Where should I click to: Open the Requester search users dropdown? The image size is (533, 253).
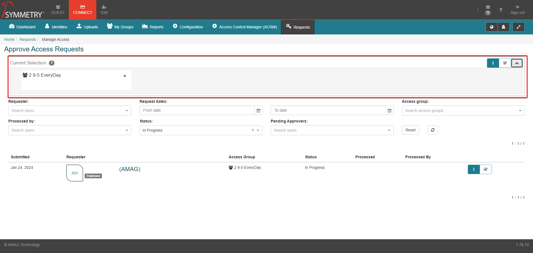tap(70, 111)
